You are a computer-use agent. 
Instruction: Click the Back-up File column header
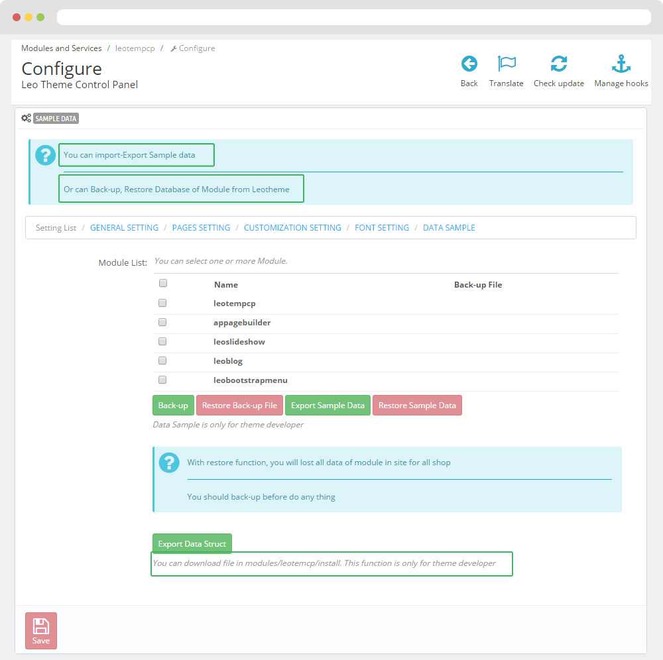point(478,285)
